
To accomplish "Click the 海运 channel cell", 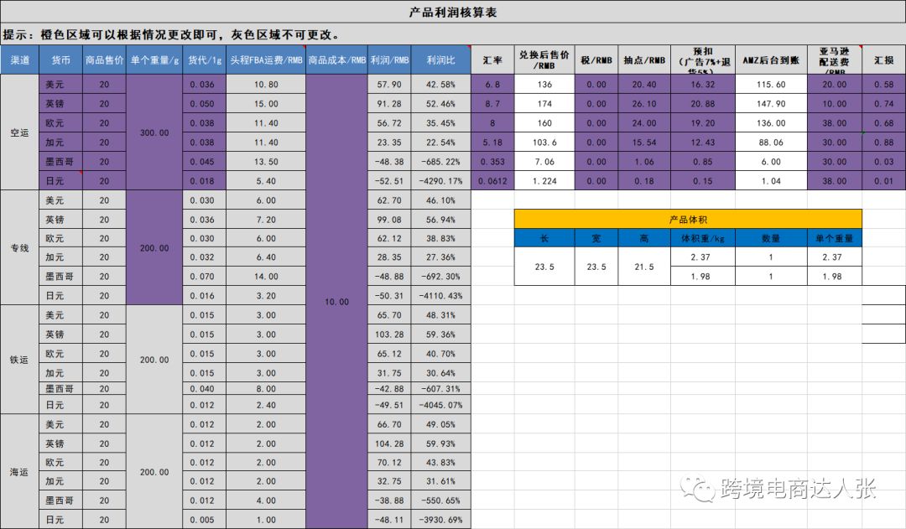I will (19, 473).
